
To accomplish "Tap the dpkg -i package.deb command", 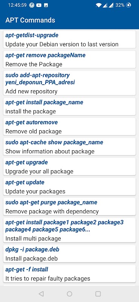I will [69, 254].
